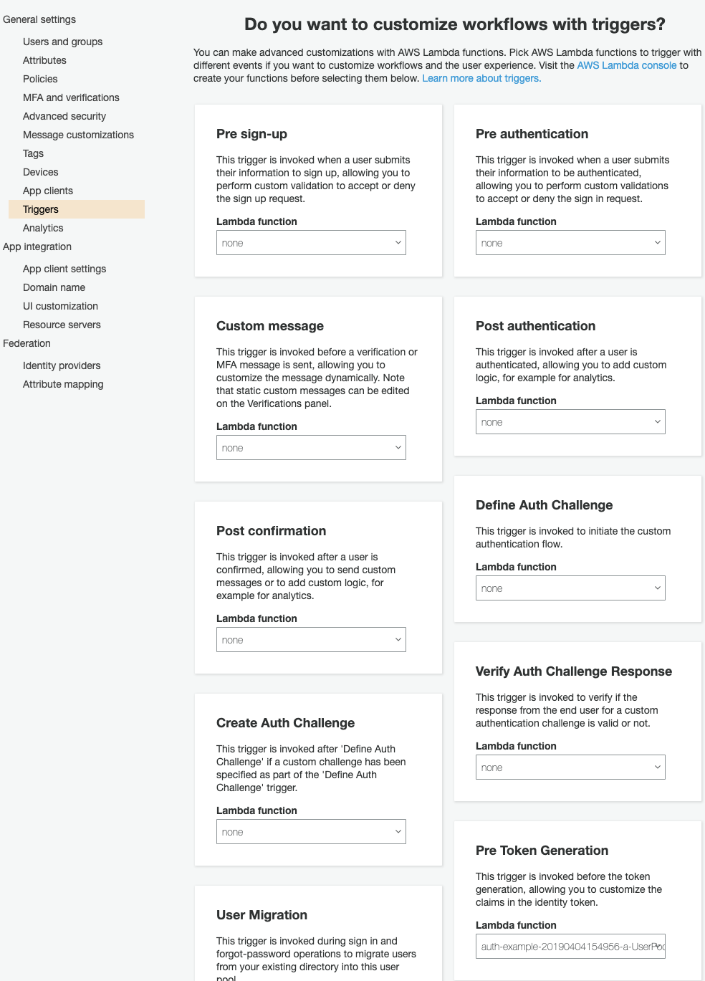Select the Triggers sidebar item
Screen dimensions: 705x981
pyautogui.click(x=77, y=209)
